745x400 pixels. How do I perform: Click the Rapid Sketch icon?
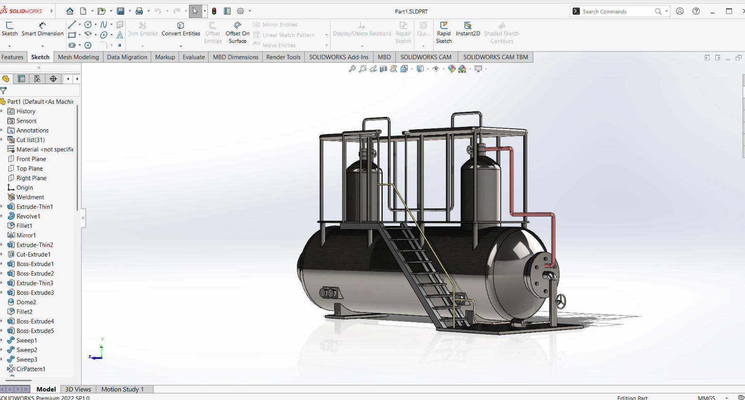point(444,25)
